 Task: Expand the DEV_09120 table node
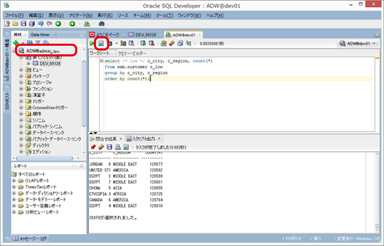pyautogui.click(x=29, y=63)
